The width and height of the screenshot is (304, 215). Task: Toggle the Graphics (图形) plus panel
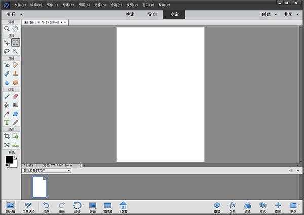(278, 207)
